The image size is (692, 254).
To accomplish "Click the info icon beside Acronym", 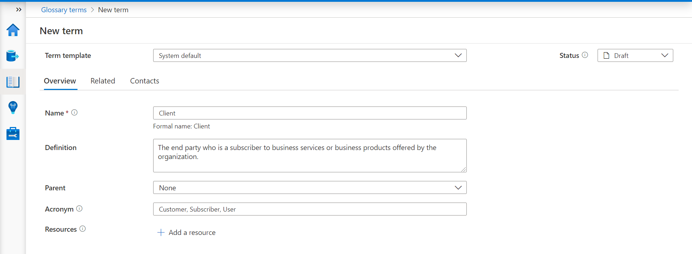I will 80,209.
